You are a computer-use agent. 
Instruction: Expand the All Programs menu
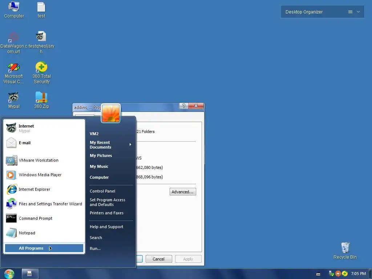pos(44,248)
